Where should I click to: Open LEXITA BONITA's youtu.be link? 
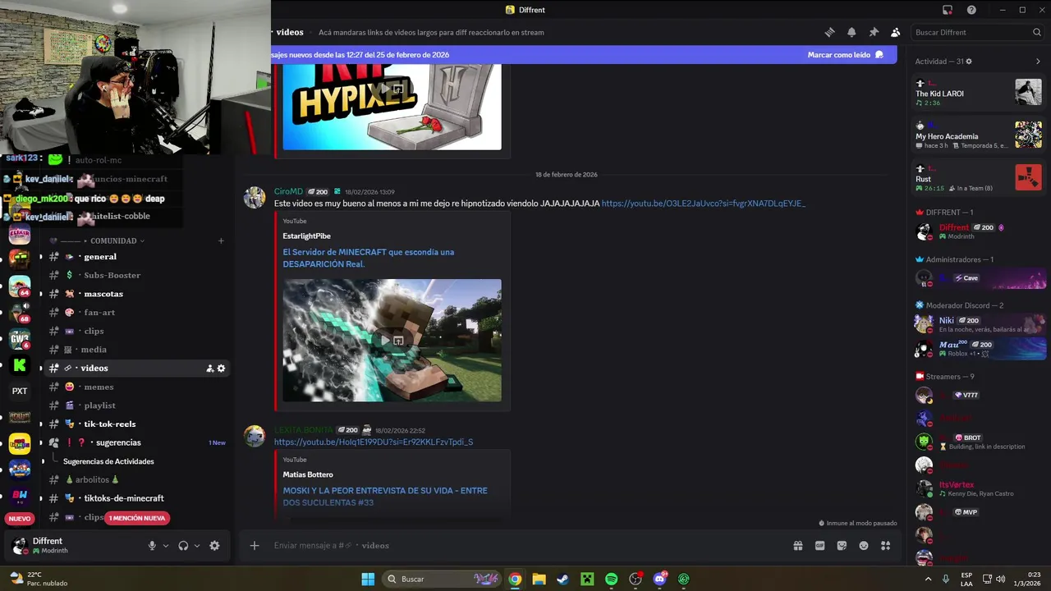pyautogui.click(x=374, y=442)
